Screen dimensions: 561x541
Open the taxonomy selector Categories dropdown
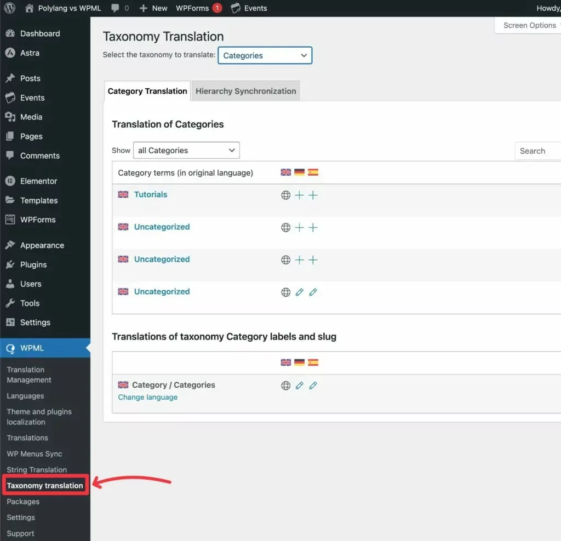[265, 55]
